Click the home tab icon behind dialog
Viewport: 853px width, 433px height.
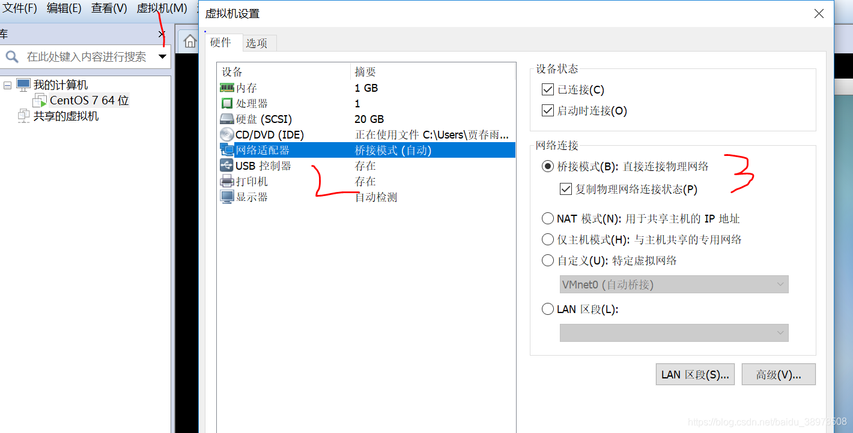(190, 41)
